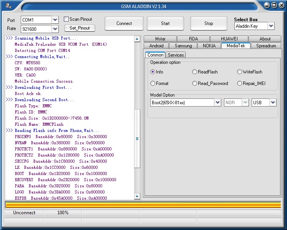This screenshot has width=287, height=230.
Task: Select the Services sub-tab
Action: (176, 55)
